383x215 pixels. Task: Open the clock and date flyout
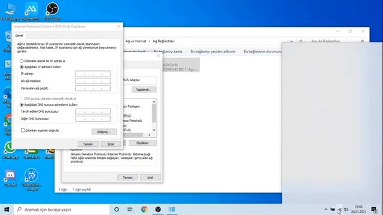pos(359,210)
